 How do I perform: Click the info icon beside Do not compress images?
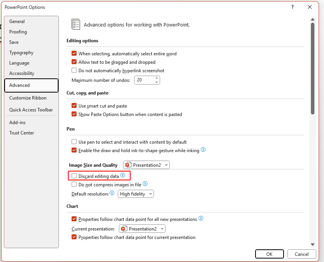(x=145, y=184)
